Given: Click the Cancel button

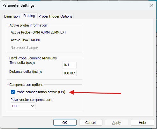Looking at the screenshot, I should click(91, 123).
